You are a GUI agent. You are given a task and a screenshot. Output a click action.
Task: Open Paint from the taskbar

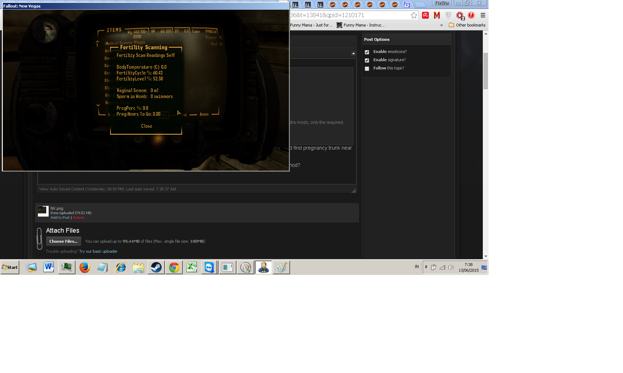coord(281,267)
